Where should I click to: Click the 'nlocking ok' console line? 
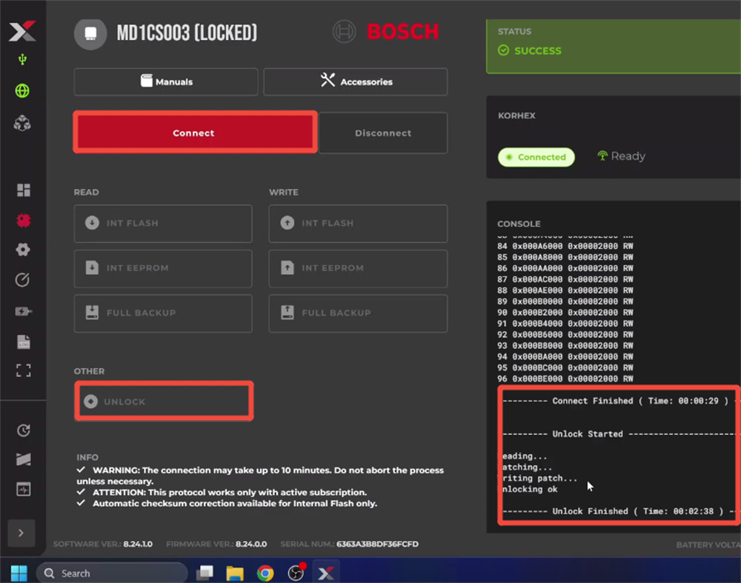[x=530, y=489]
